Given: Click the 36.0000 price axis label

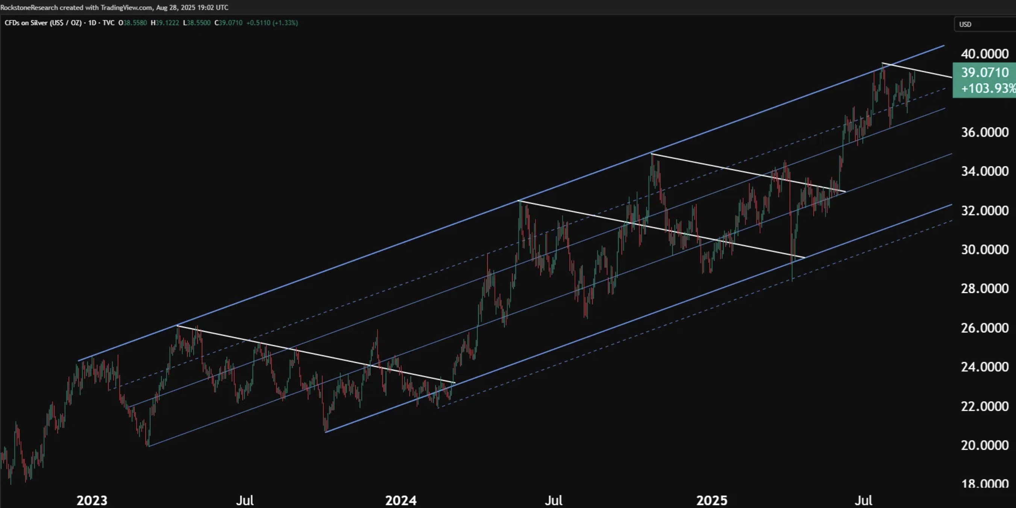Looking at the screenshot, I should coord(984,132).
